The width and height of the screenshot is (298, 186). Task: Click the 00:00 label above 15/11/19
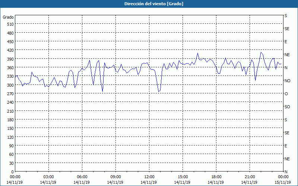tap(283, 177)
